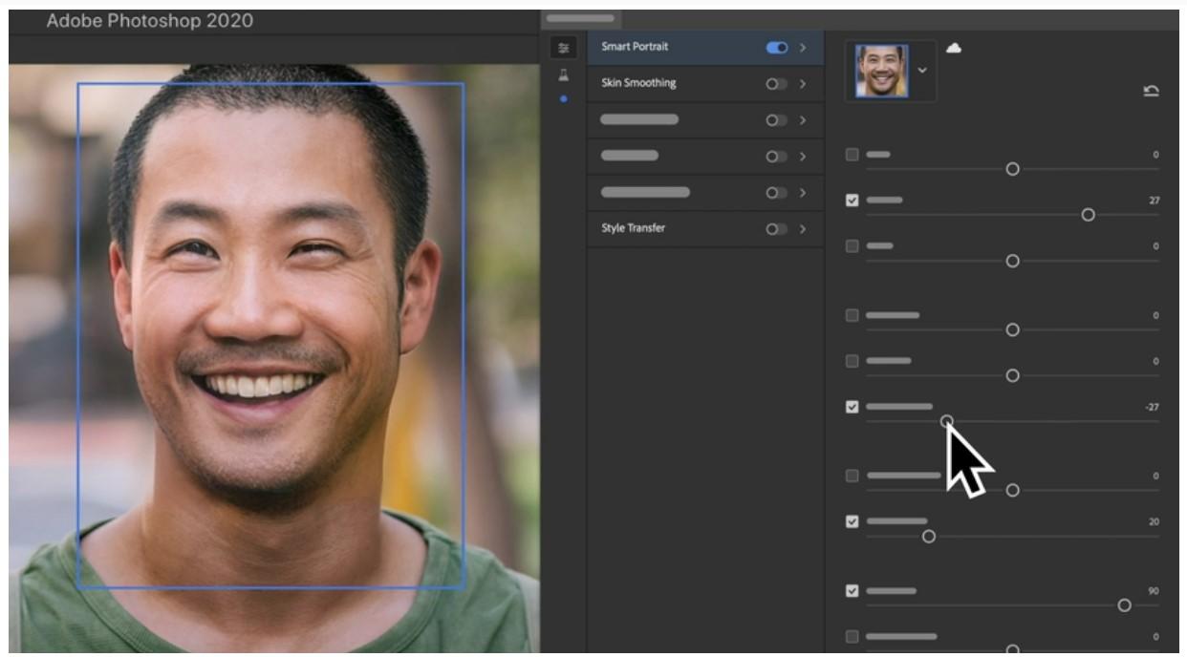Click the slider handle set to 27
Viewport: 1187px width, 657px height.
(x=1088, y=215)
